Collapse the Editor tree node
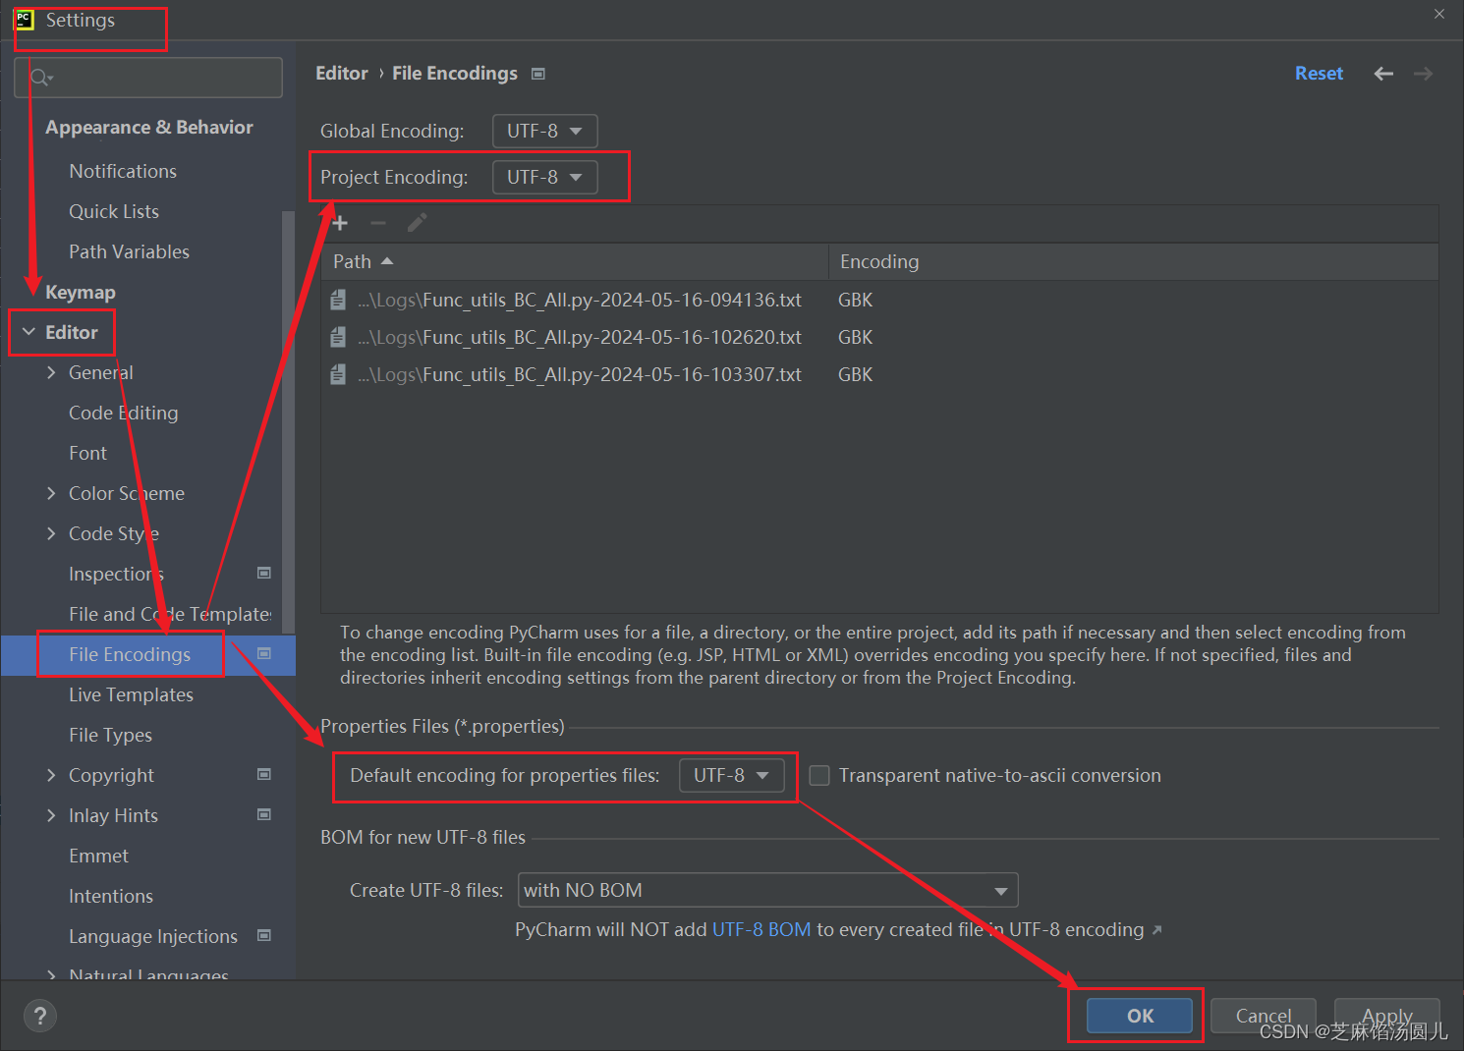The image size is (1464, 1051). coord(28,332)
